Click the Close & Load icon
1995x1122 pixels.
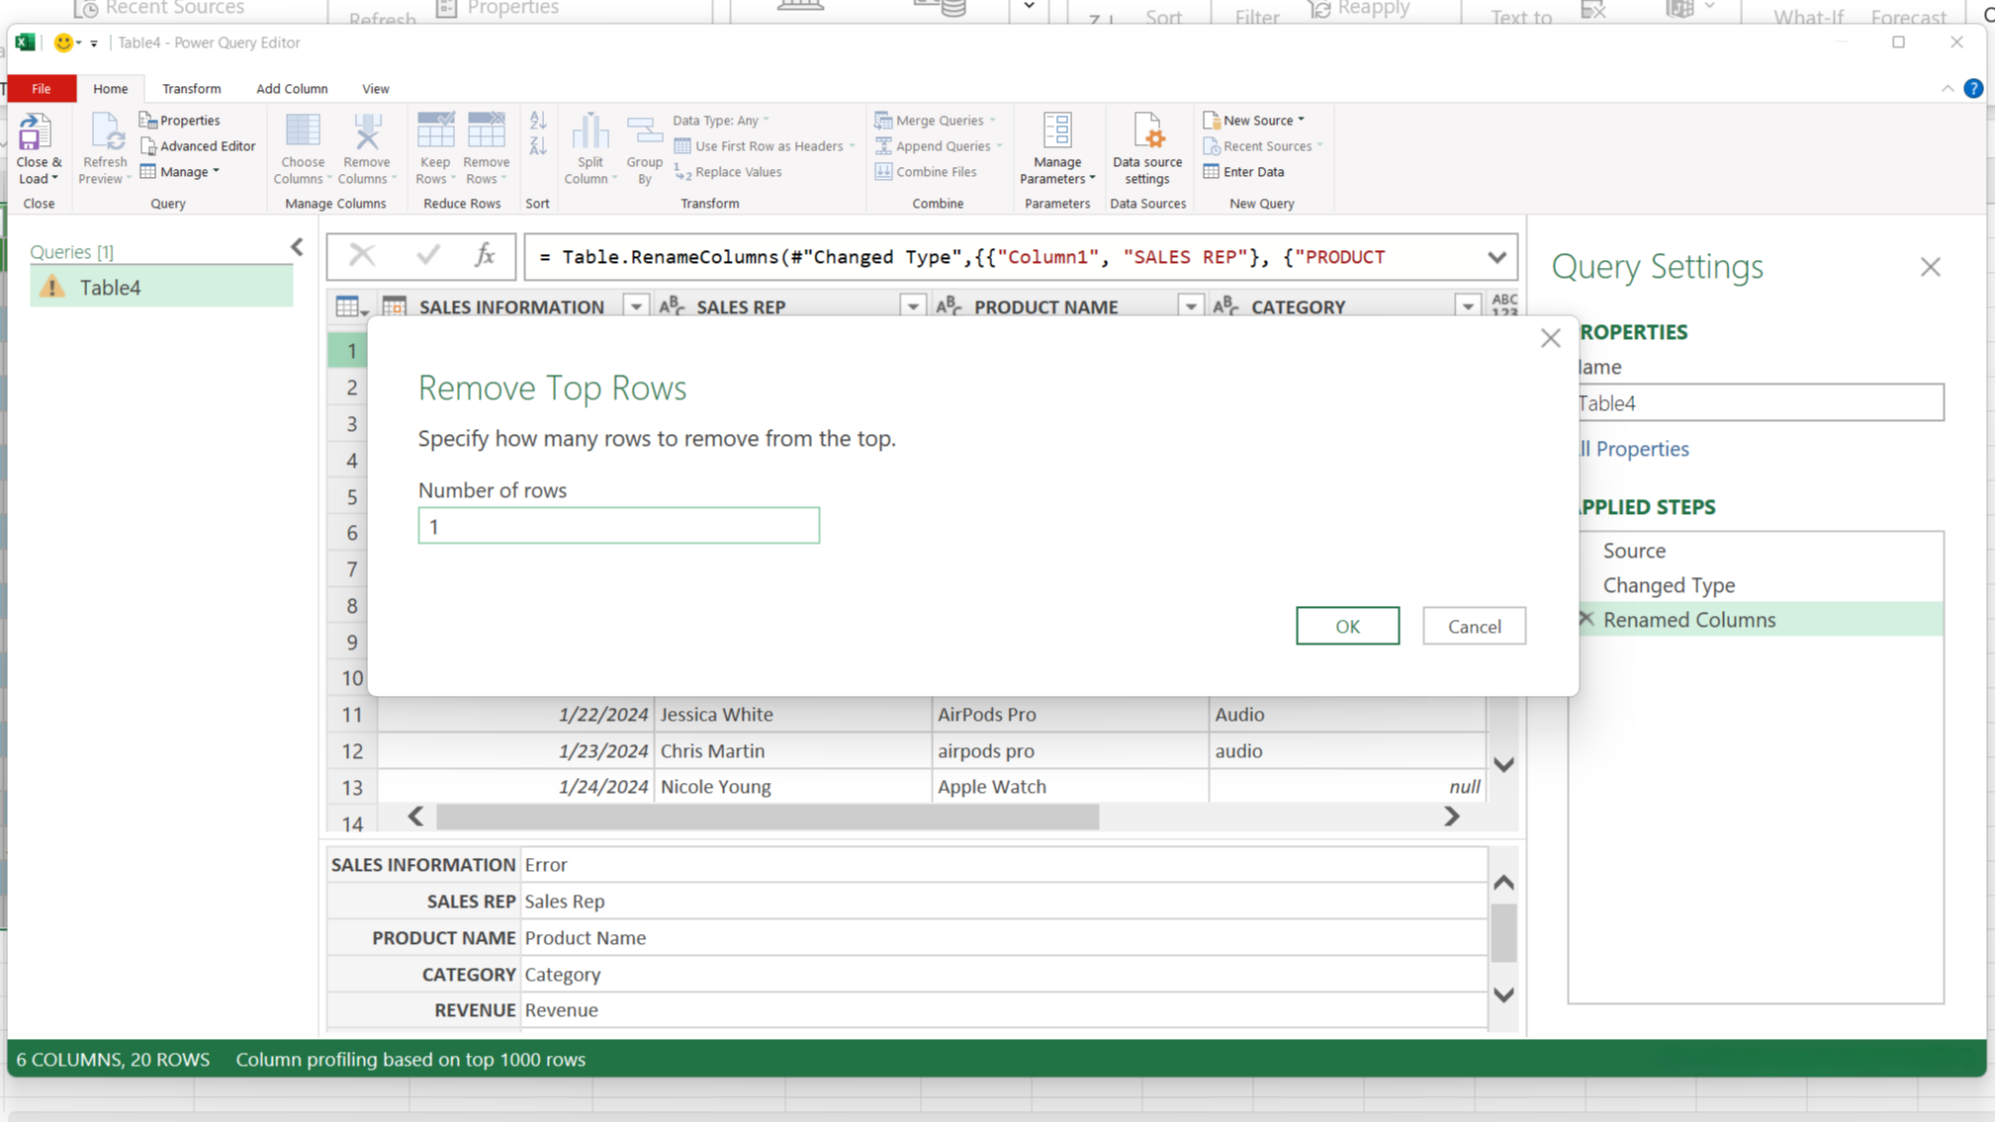pyautogui.click(x=36, y=131)
